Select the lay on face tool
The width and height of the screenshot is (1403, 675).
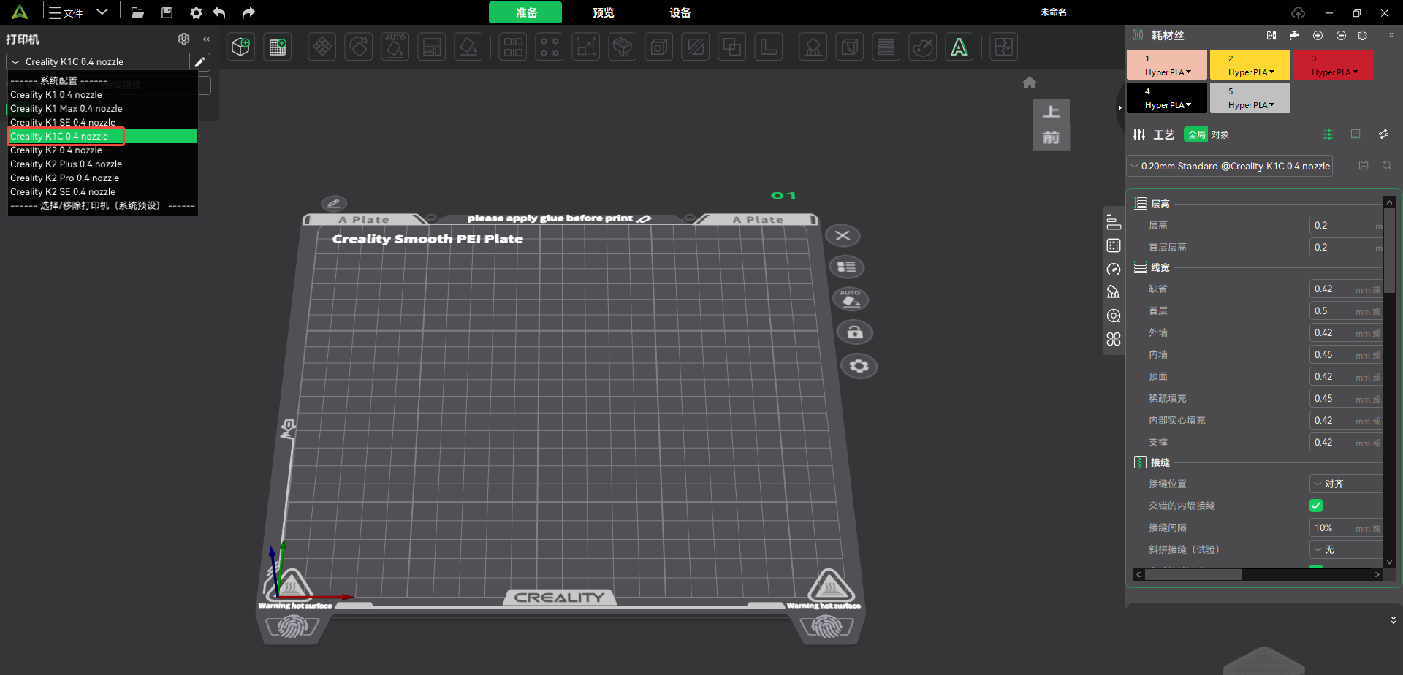coord(468,47)
